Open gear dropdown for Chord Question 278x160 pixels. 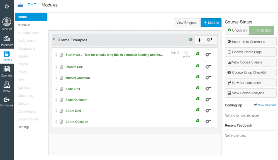pyautogui.click(x=208, y=121)
